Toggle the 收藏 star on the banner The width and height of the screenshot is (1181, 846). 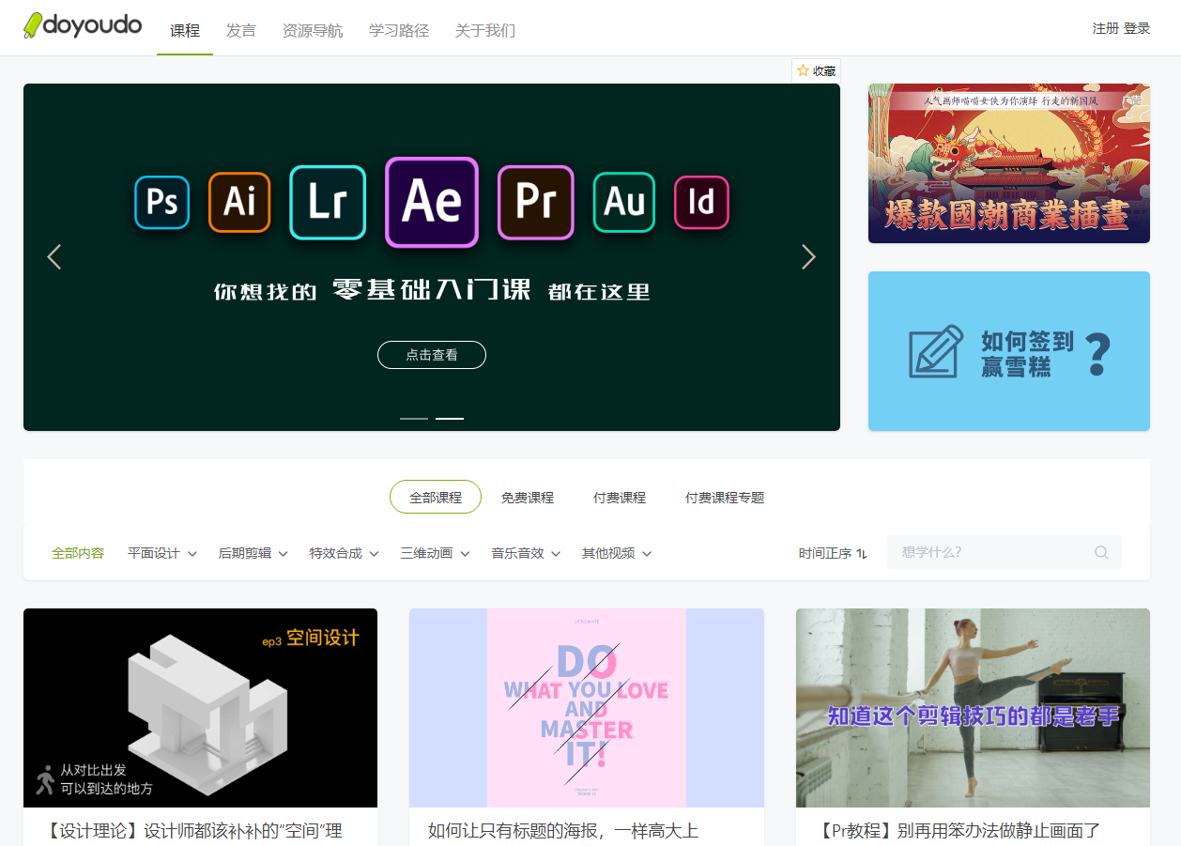point(815,70)
